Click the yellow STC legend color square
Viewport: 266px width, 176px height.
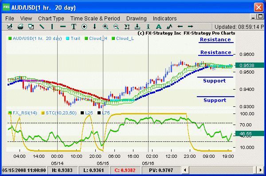point(43,113)
